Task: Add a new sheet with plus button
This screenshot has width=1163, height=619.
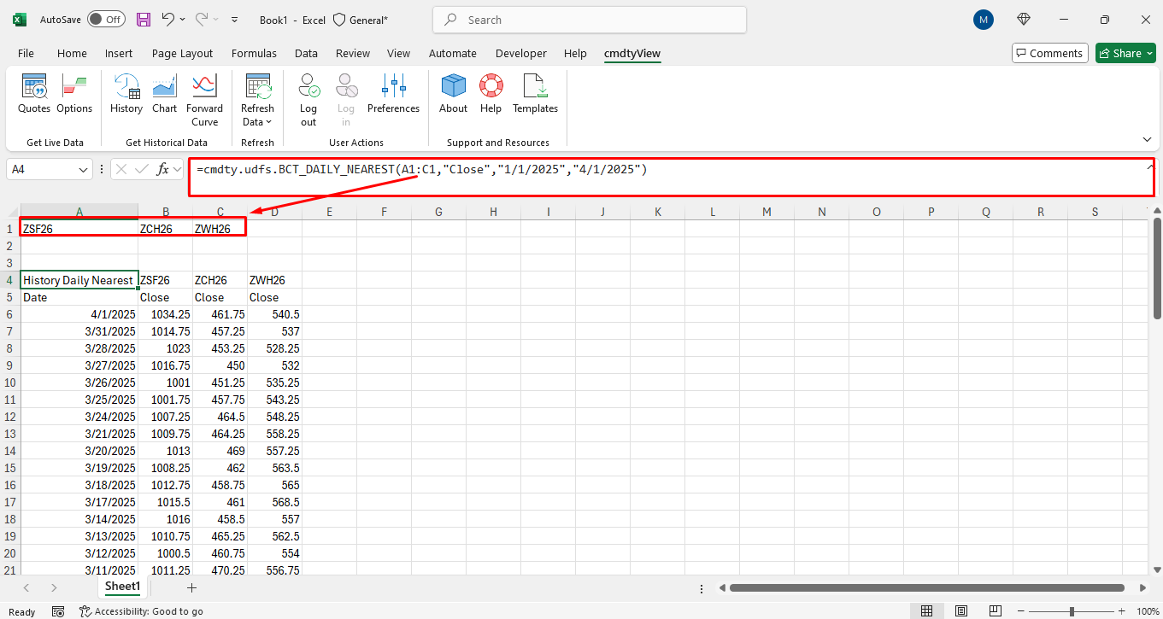Action: click(191, 587)
